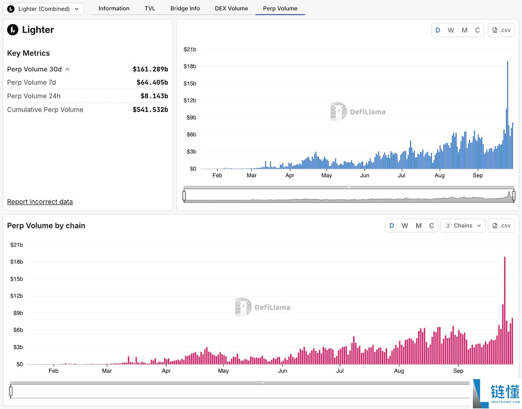Click the tallest blue bar in top chart
Image resolution: width=522 pixels, height=409 pixels.
[x=508, y=115]
